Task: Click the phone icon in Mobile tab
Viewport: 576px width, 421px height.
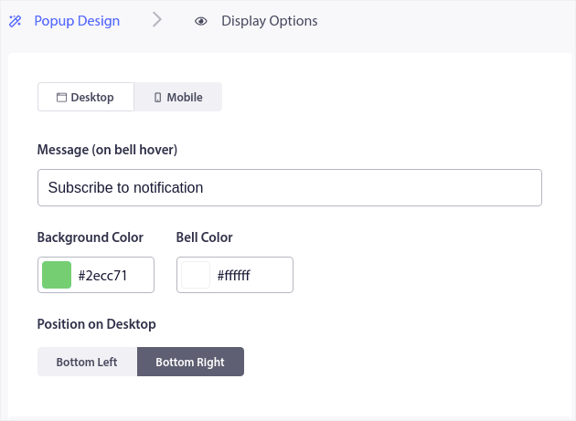Action: click(x=157, y=98)
